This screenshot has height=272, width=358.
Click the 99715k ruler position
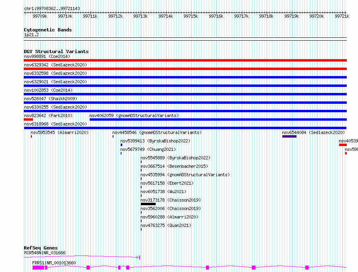tap(191, 16)
